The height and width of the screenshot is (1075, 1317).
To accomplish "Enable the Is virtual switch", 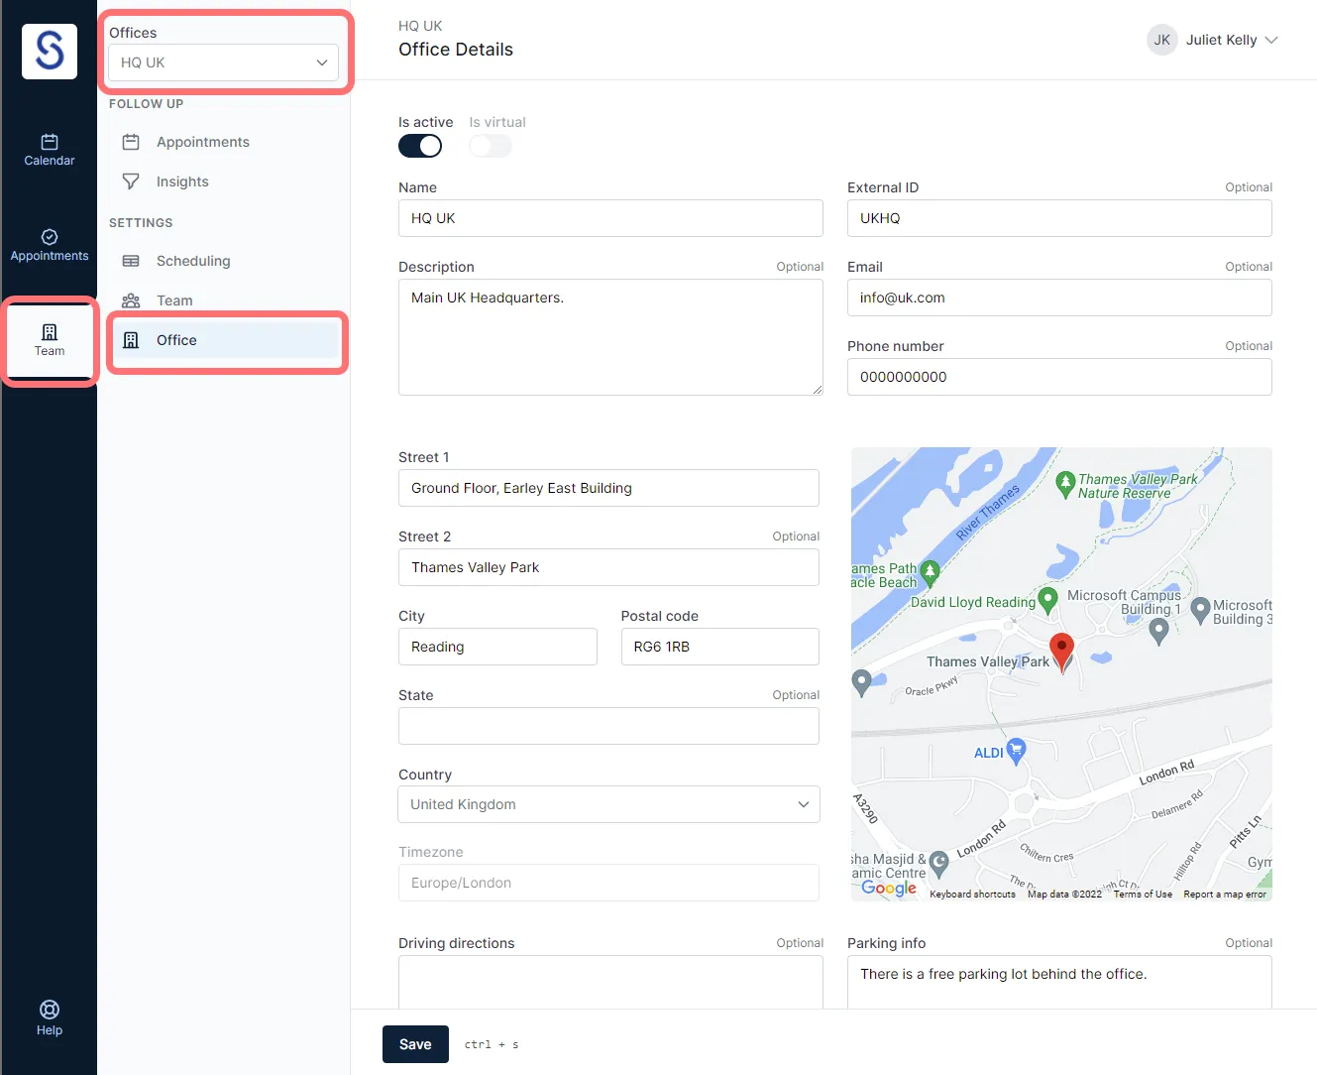I will 491,146.
